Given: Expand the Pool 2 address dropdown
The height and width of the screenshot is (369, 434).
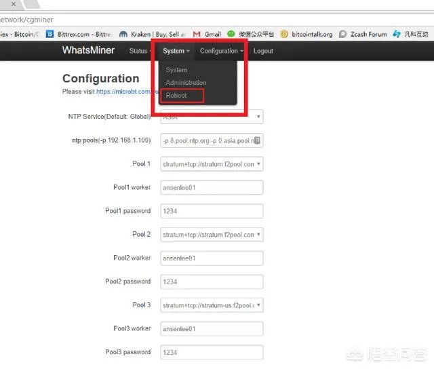Looking at the screenshot, I should click(212, 235).
